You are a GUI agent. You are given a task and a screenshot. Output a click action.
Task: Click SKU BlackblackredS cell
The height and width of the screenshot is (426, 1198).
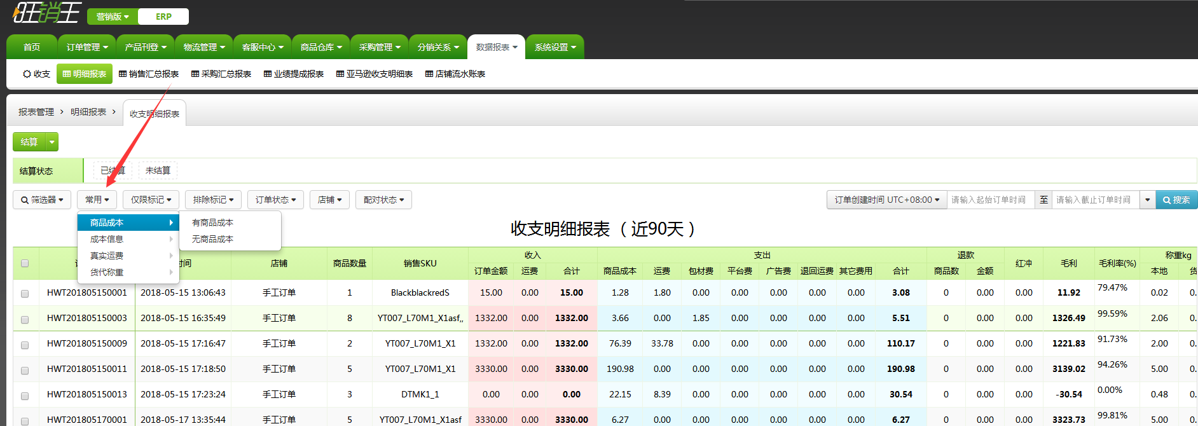tap(420, 292)
